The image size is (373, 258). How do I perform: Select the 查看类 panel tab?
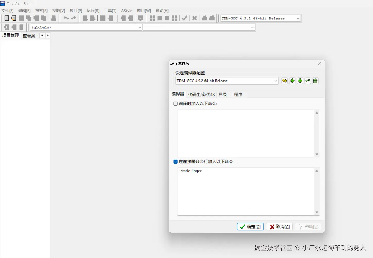tap(29, 36)
